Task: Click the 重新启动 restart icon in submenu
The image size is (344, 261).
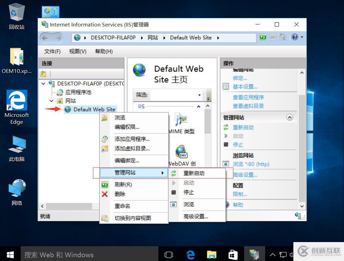Action: coord(174,173)
